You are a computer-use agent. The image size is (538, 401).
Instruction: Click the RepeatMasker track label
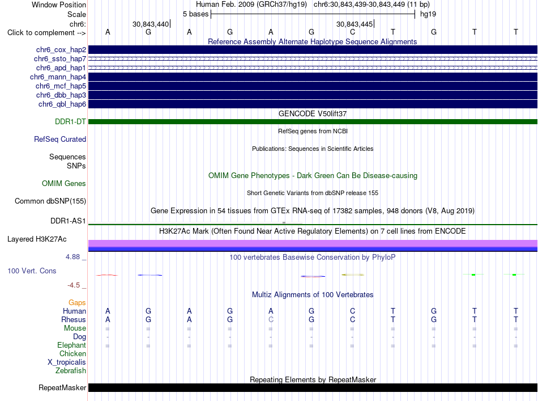62,387
